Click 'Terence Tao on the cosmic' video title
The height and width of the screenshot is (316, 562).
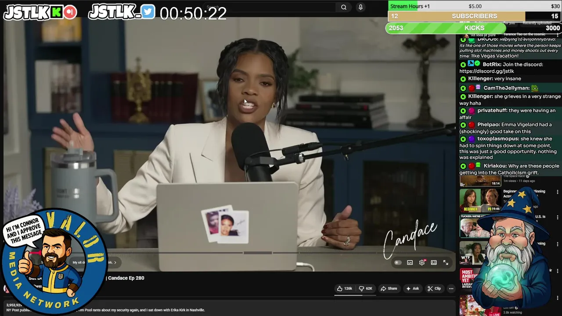pos(524,34)
